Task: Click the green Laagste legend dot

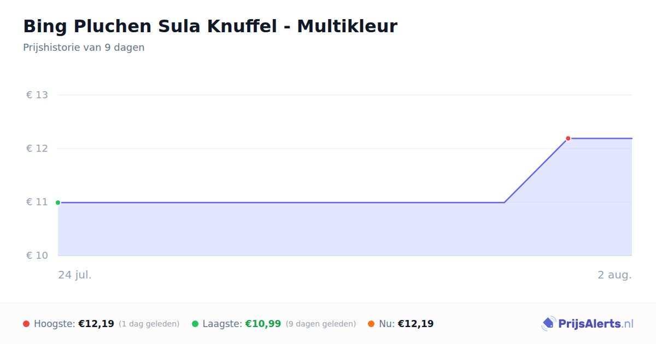Action: click(x=195, y=324)
